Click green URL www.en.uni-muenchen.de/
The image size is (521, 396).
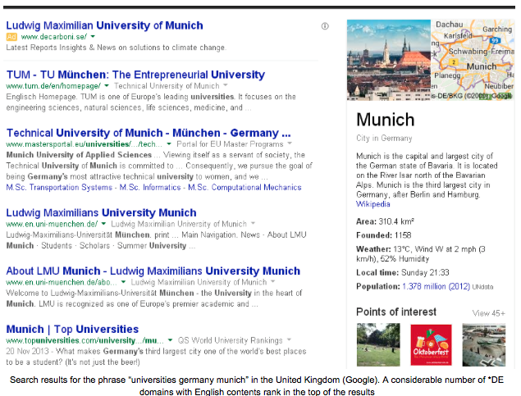[52, 224]
